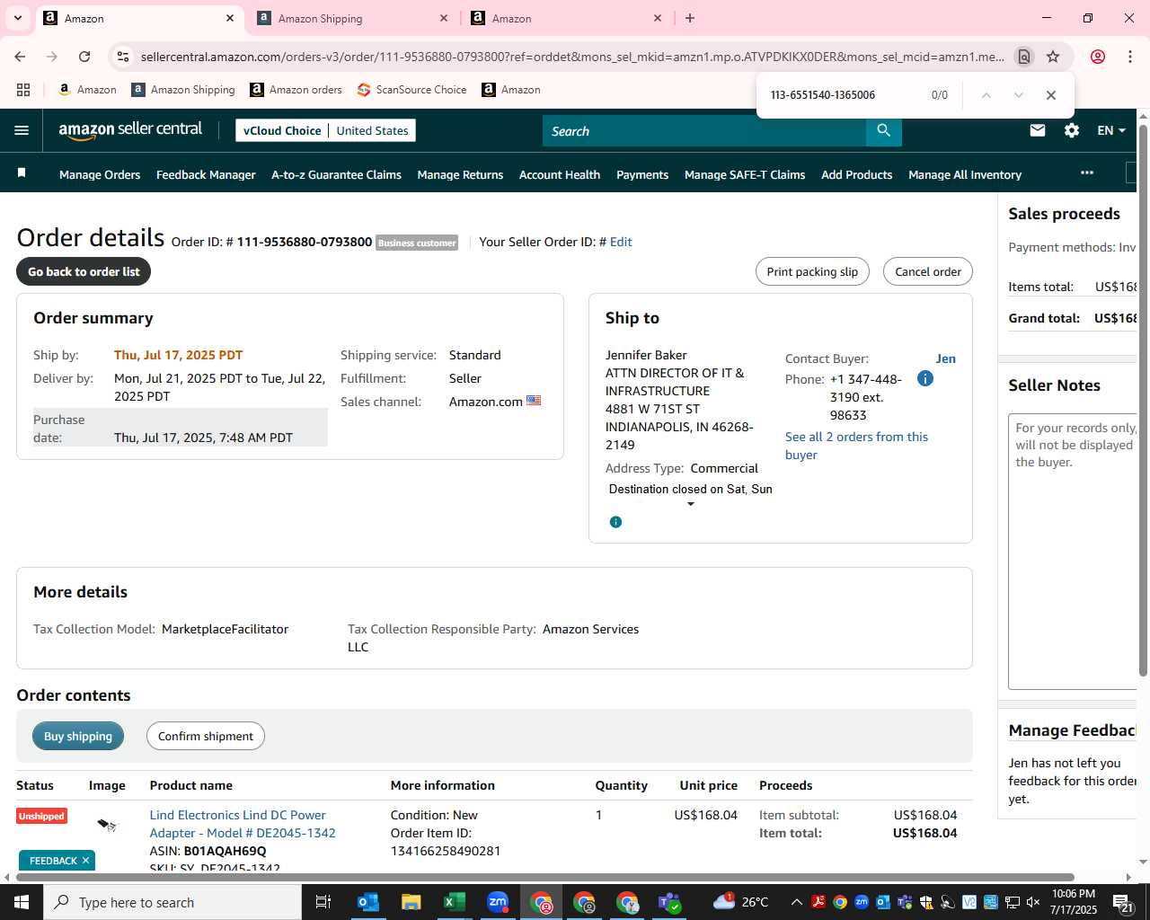1150x920 pixels.
Task: Open the three-dots more menu in the navigation bar
Action: coord(1087,172)
